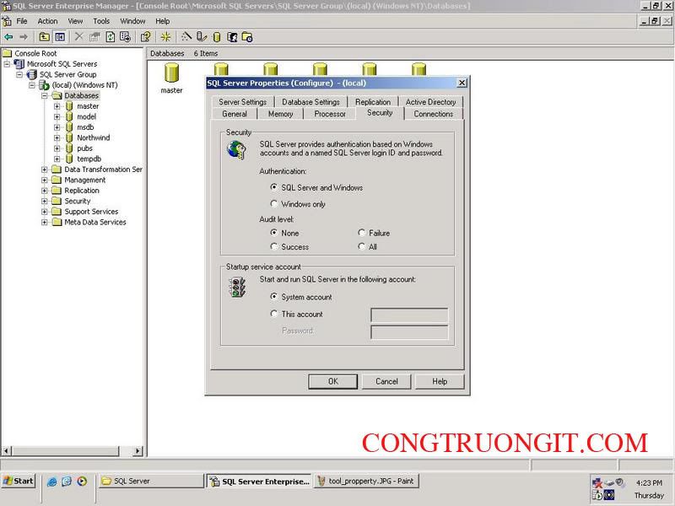This screenshot has height=506, width=675.
Task: Expand the msdb database node
Action: coord(57,127)
